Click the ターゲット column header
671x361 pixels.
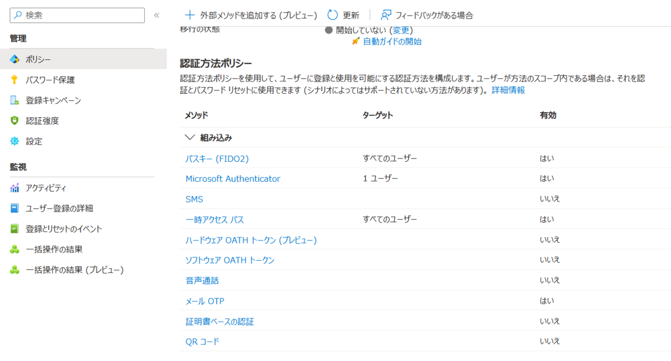(378, 115)
